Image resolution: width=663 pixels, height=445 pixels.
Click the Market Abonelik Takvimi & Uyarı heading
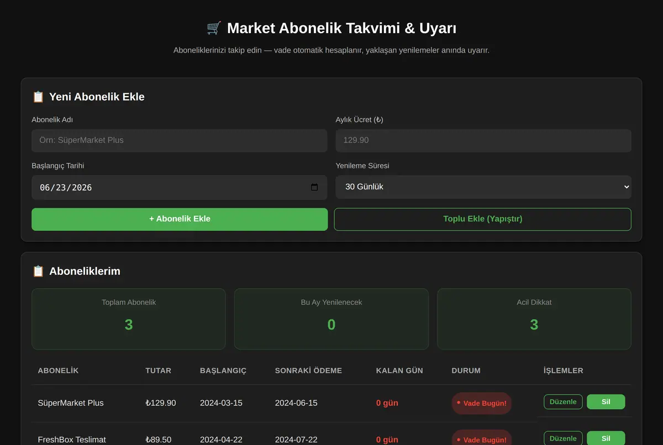point(341,28)
